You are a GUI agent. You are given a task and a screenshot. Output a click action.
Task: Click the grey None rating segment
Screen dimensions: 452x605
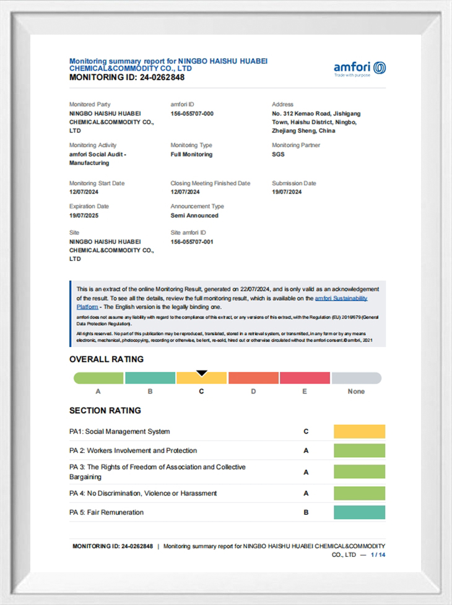356,378
